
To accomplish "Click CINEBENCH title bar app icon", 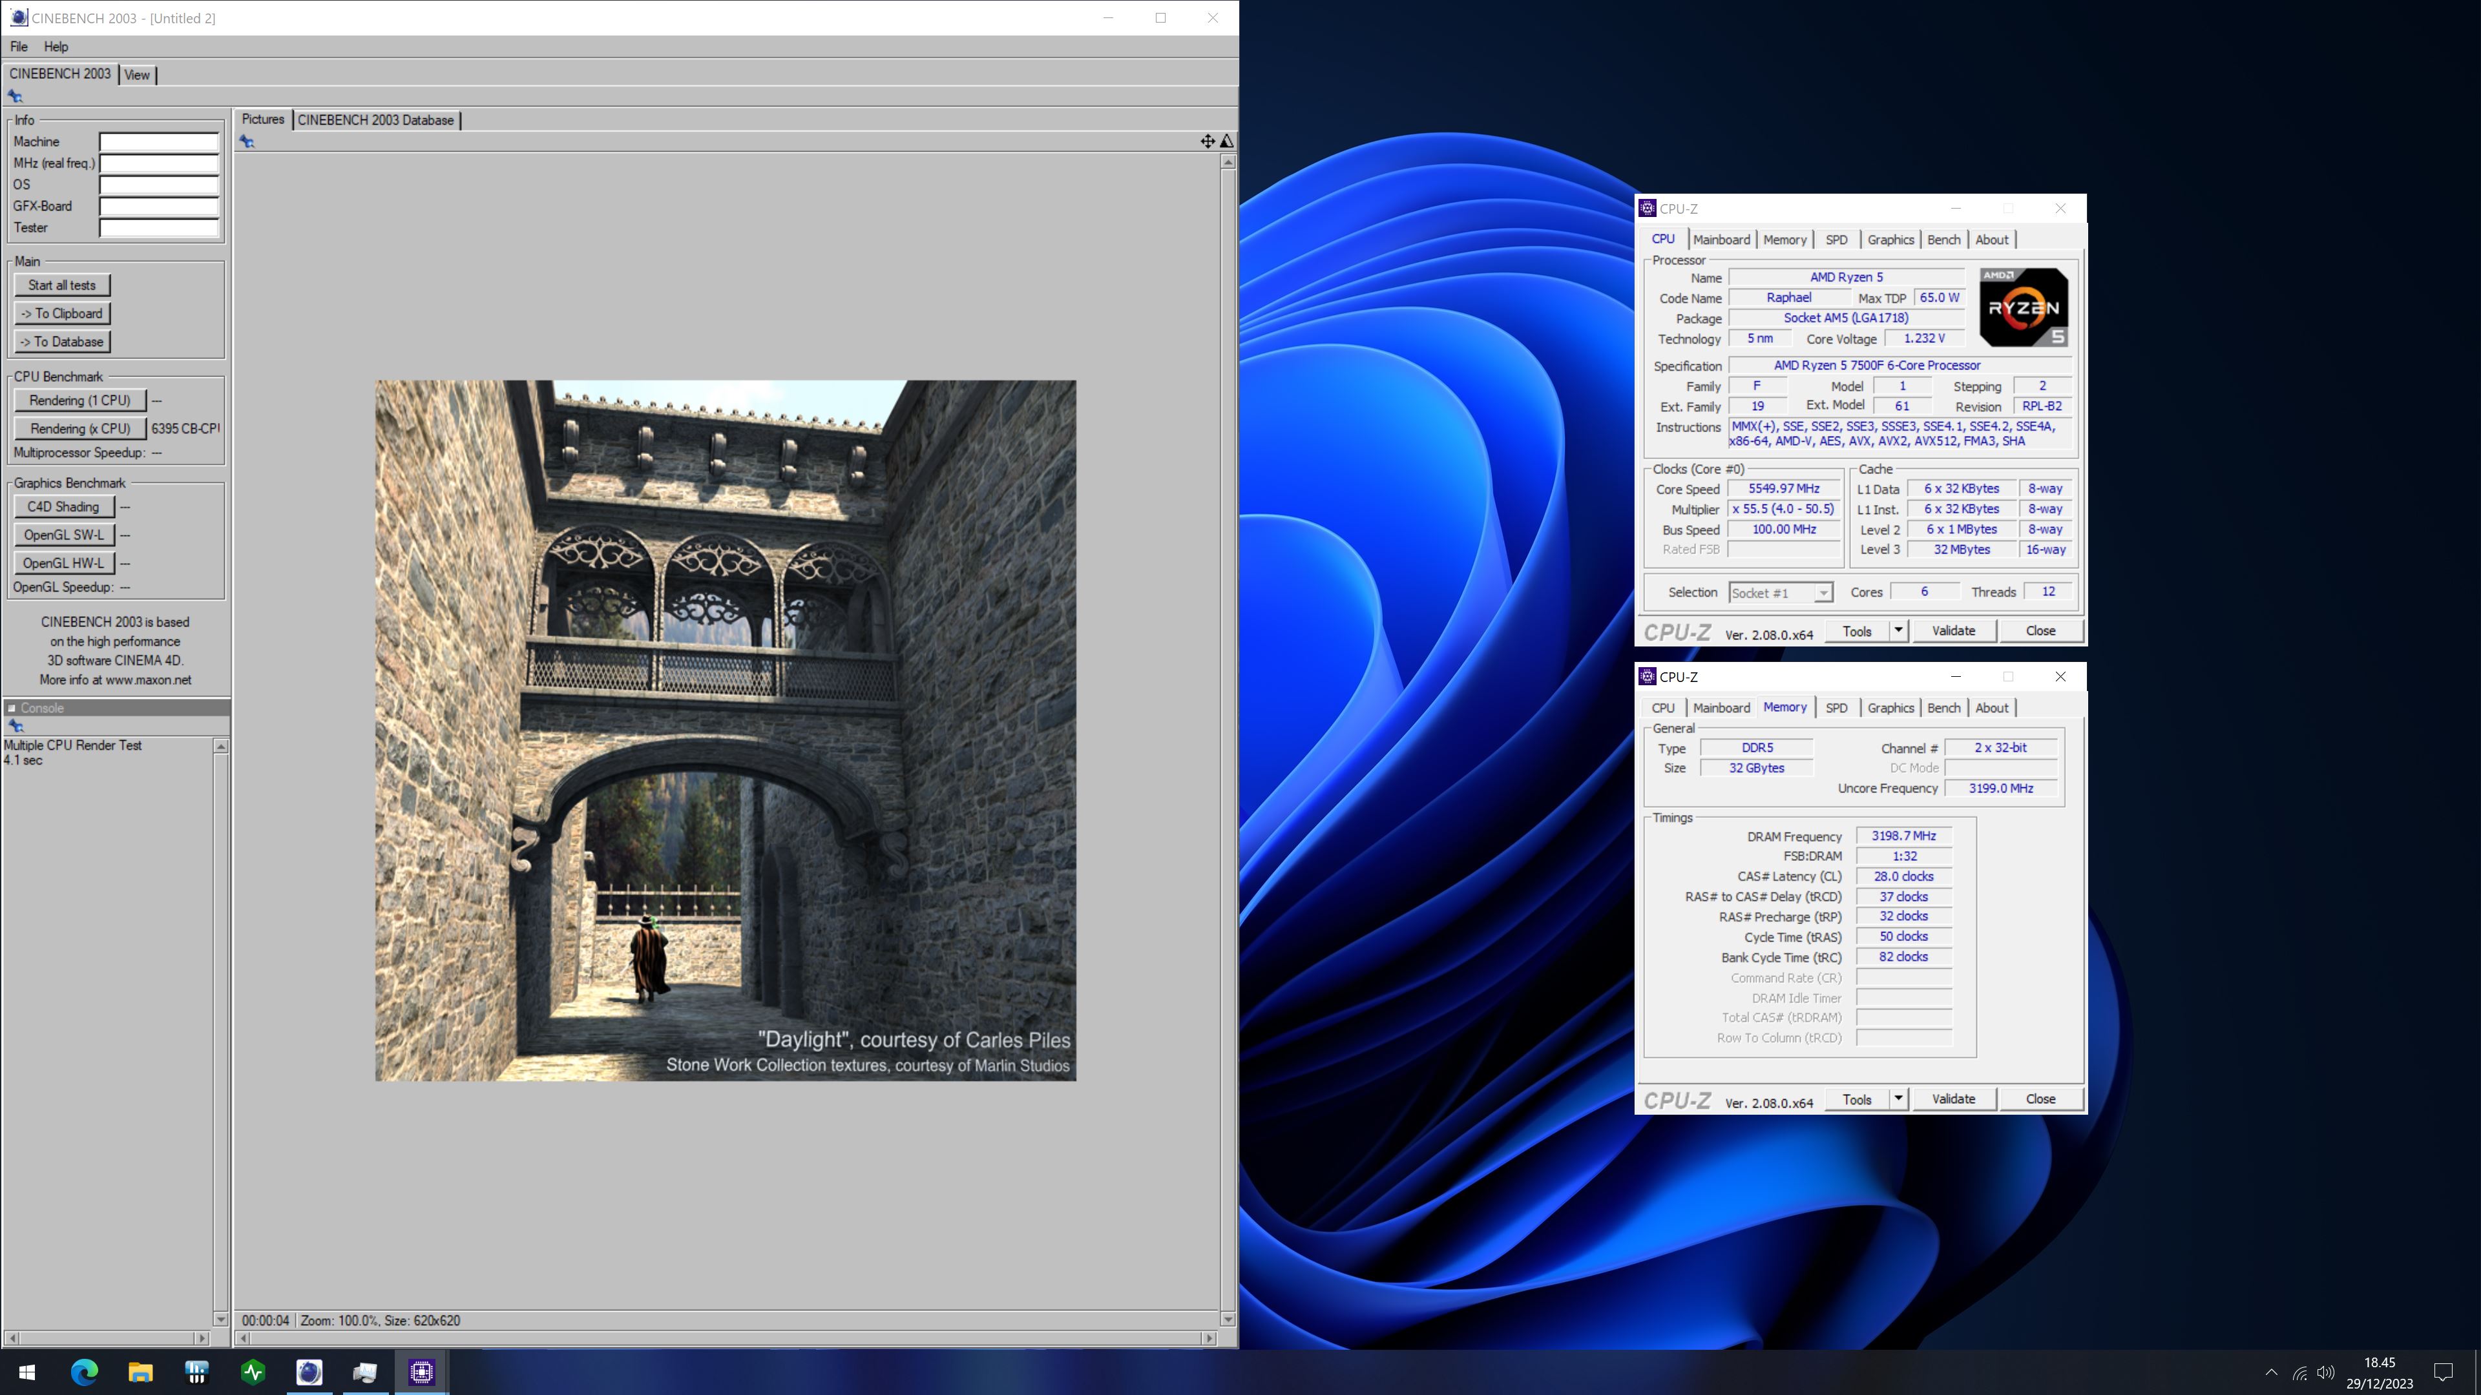I will click(x=18, y=17).
